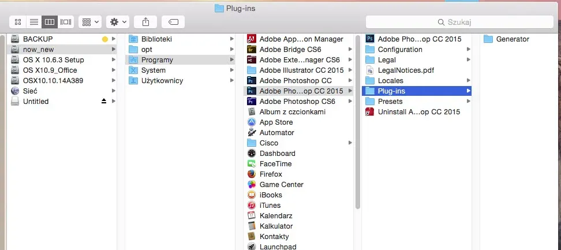Select the iTunes application icon
561x250 pixels.
pyautogui.click(x=252, y=206)
